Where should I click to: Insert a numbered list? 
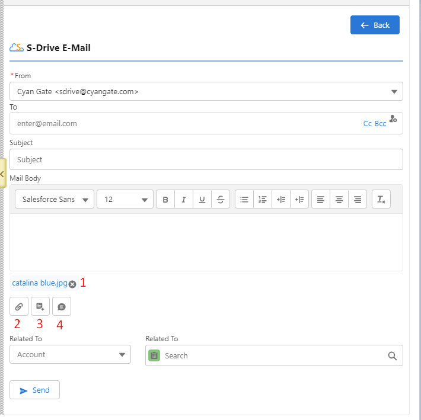pyautogui.click(x=263, y=200)
